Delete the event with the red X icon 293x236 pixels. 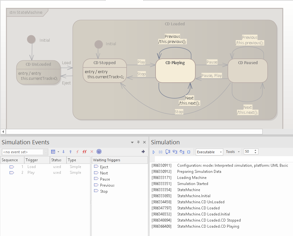pyautogui.click(x=92, y=151)
